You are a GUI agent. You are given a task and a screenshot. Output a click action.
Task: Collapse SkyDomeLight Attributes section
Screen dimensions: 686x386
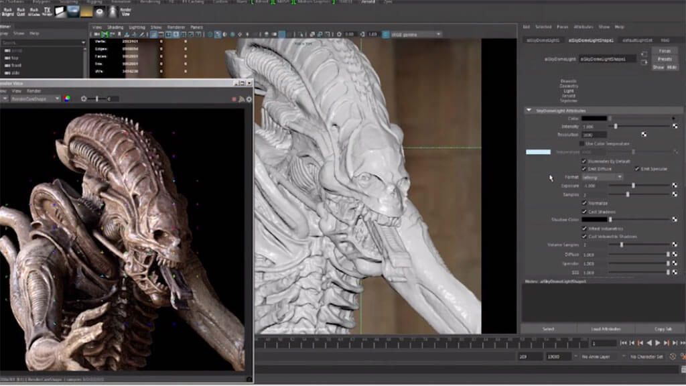click(529, 111)
